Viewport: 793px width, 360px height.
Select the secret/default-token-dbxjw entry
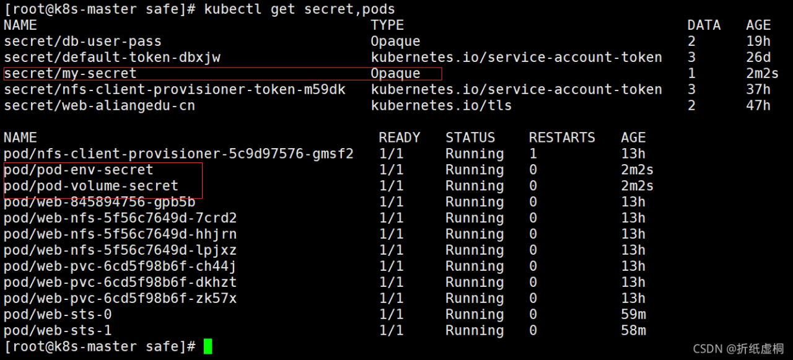[112, 58]
